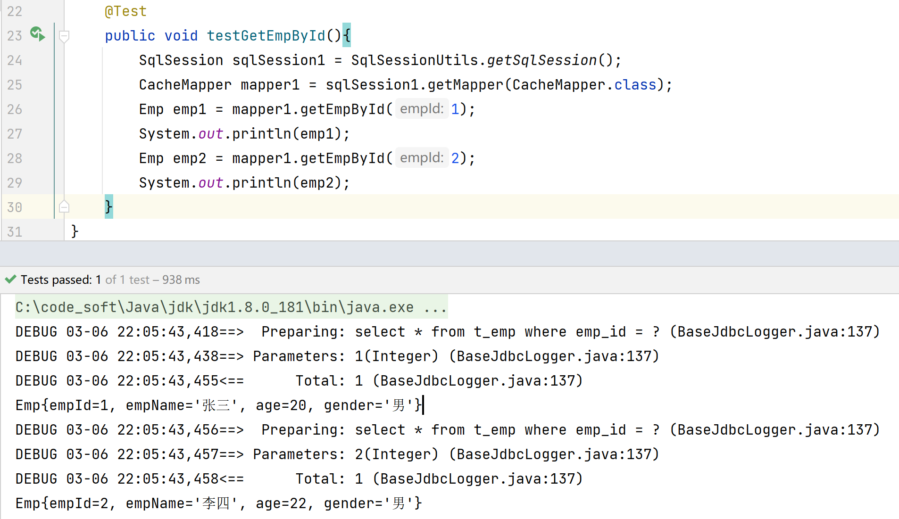The width and height of the screenshot is (899, 519).
Task: Click the 22:05:43,458 'Total: 1' log line
Action: pyautogui.click(x=299, y=478)
